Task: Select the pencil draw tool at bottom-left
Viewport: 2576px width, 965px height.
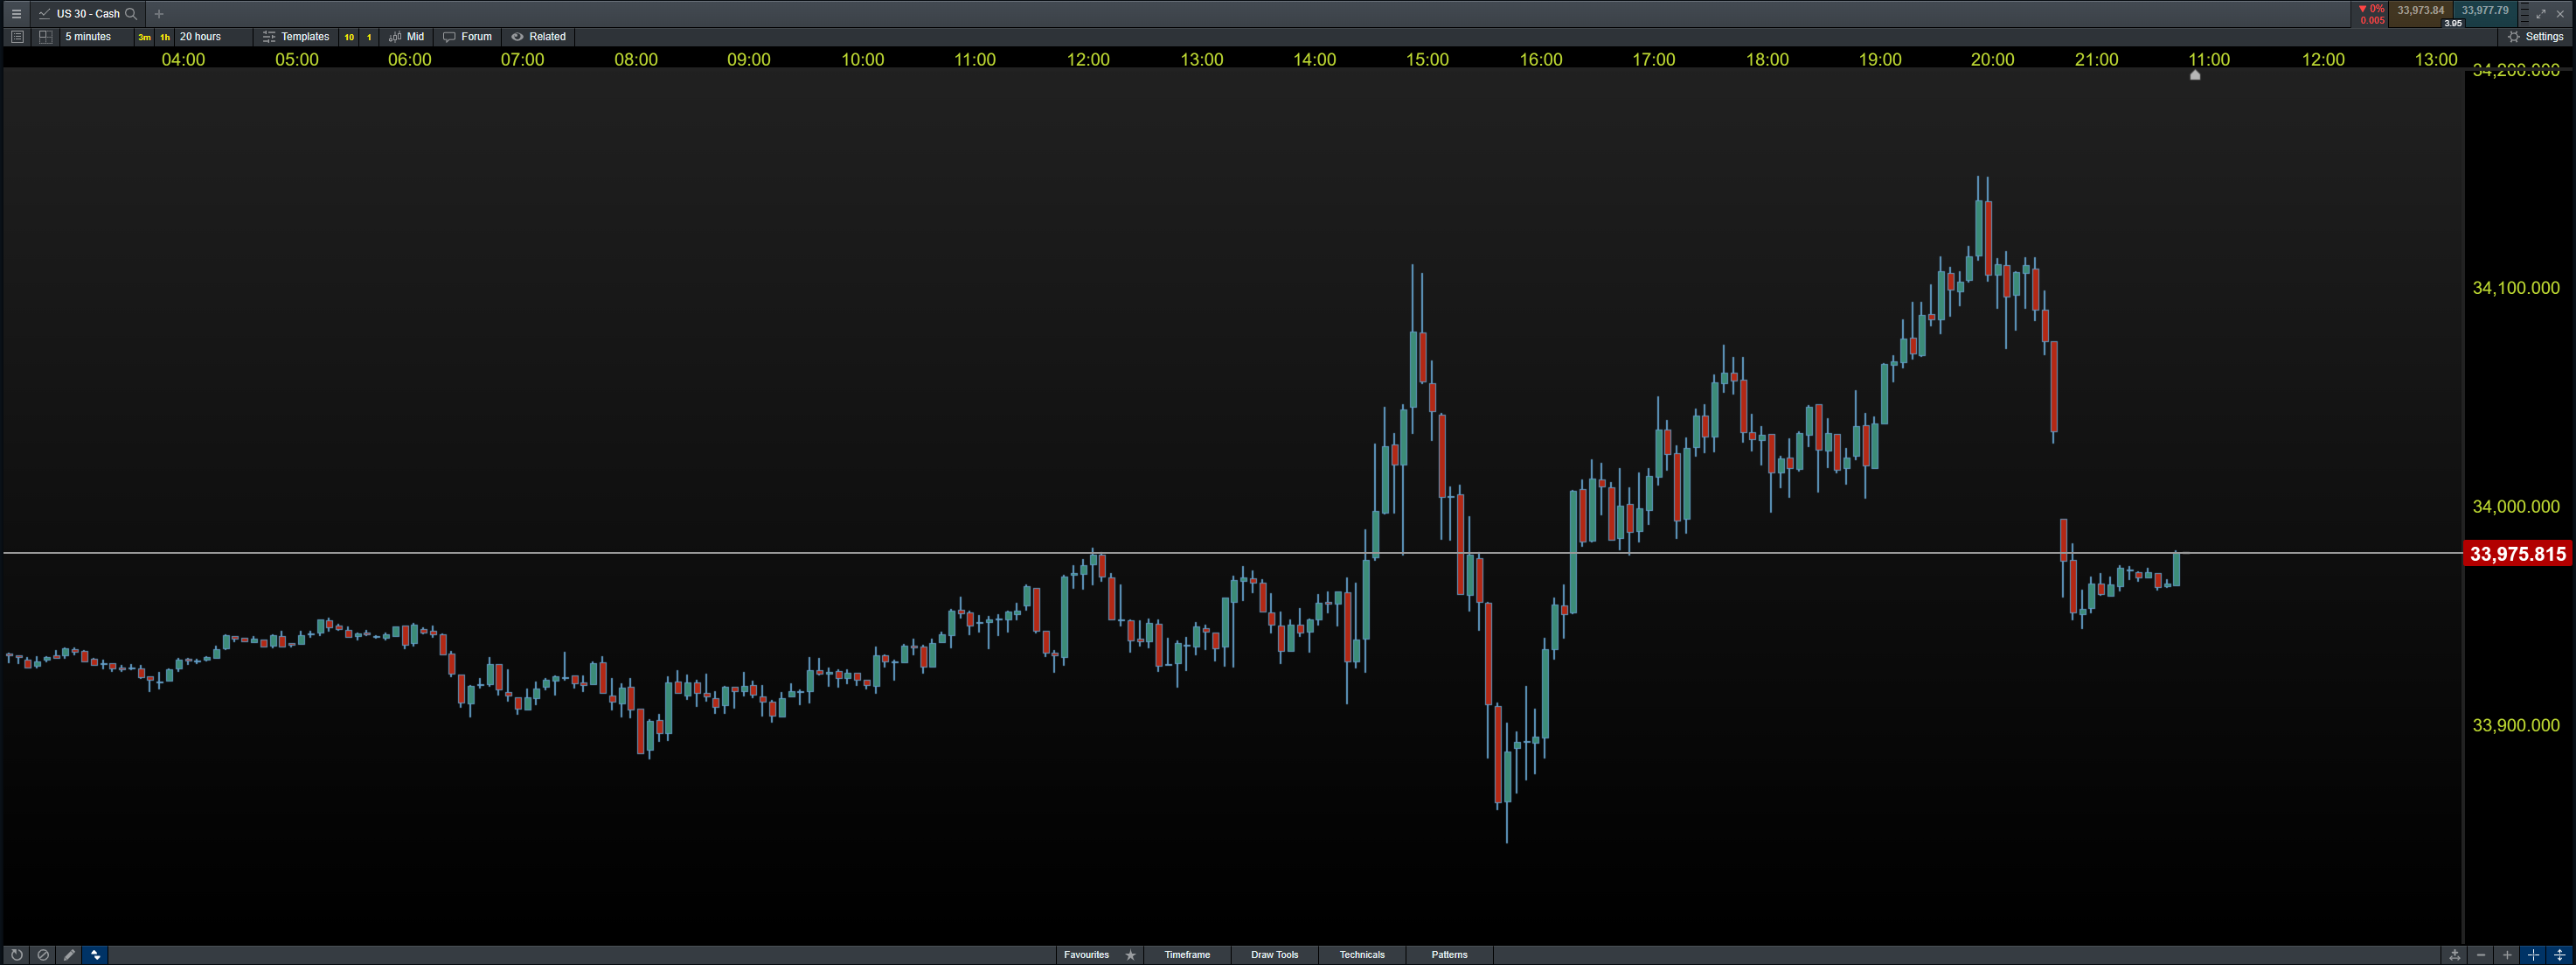Action: pos(69,955)
